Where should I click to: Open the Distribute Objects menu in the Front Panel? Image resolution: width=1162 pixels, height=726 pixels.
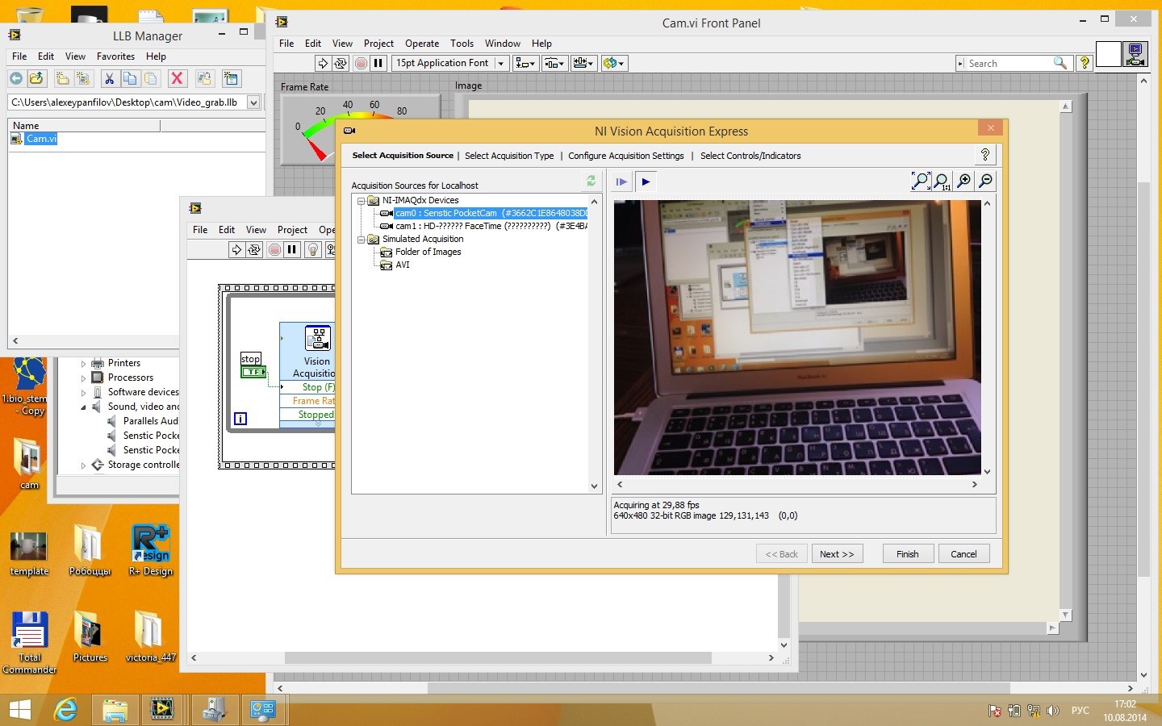[x=554, y=63]
